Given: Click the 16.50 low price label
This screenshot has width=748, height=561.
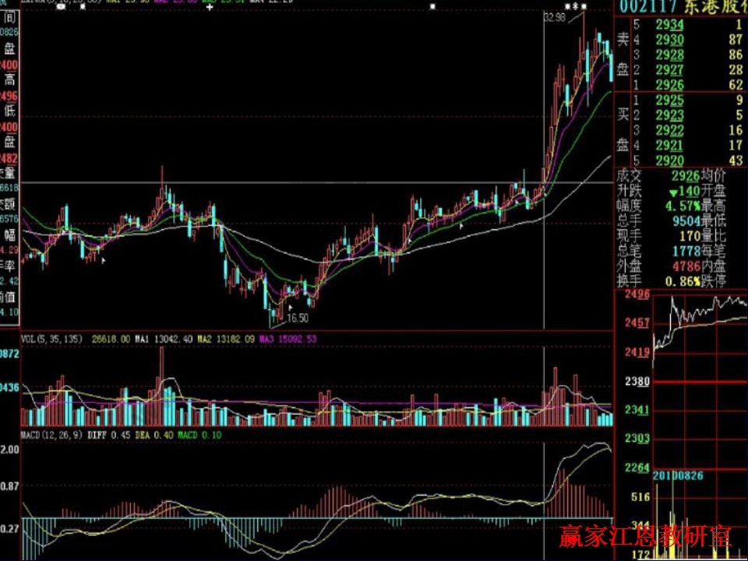Looking at the screenshot, I should [x=298, y=319].
